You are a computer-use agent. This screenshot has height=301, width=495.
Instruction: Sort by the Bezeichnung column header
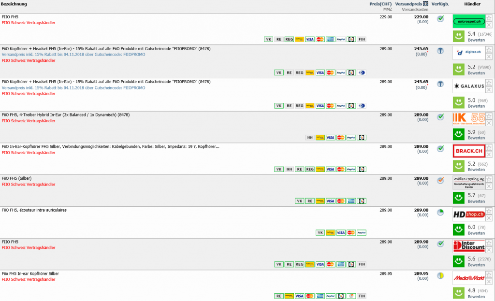coord(14,4)
